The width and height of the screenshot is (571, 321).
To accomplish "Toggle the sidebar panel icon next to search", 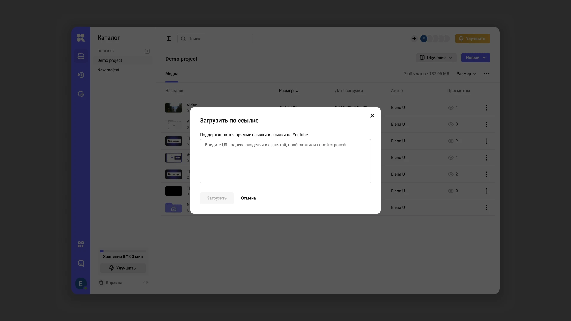I will pos(169,39).
